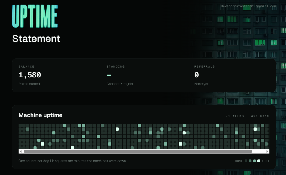Click the left arrow of the heatmap scrollbar
This screenshot has width=286, height=175.
coord(21,151)
